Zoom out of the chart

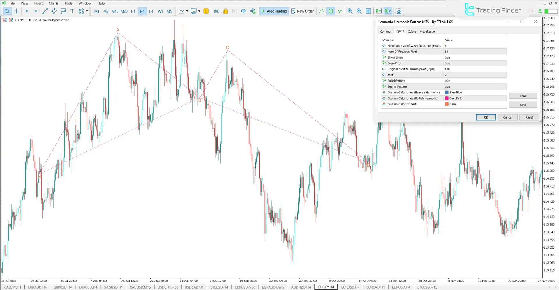(x=359, y=11)
